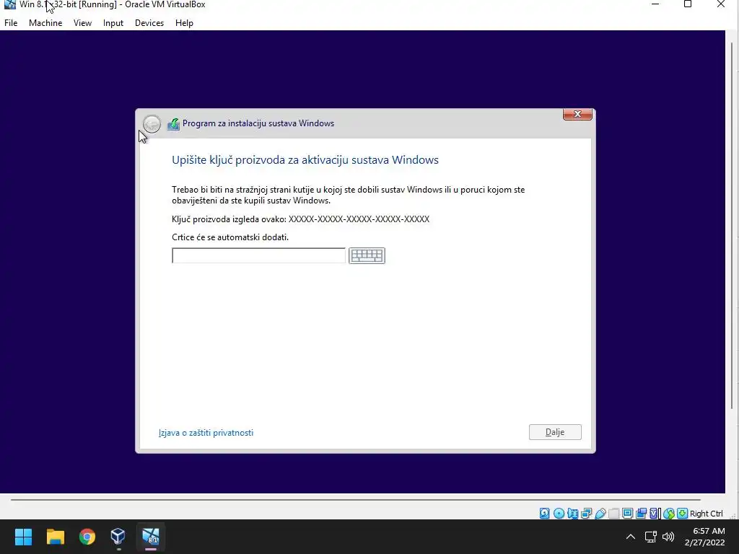The image size is (739, 554).
Task: Open VirtualBox Manager from the taskbar
Action: coord(118,537)
